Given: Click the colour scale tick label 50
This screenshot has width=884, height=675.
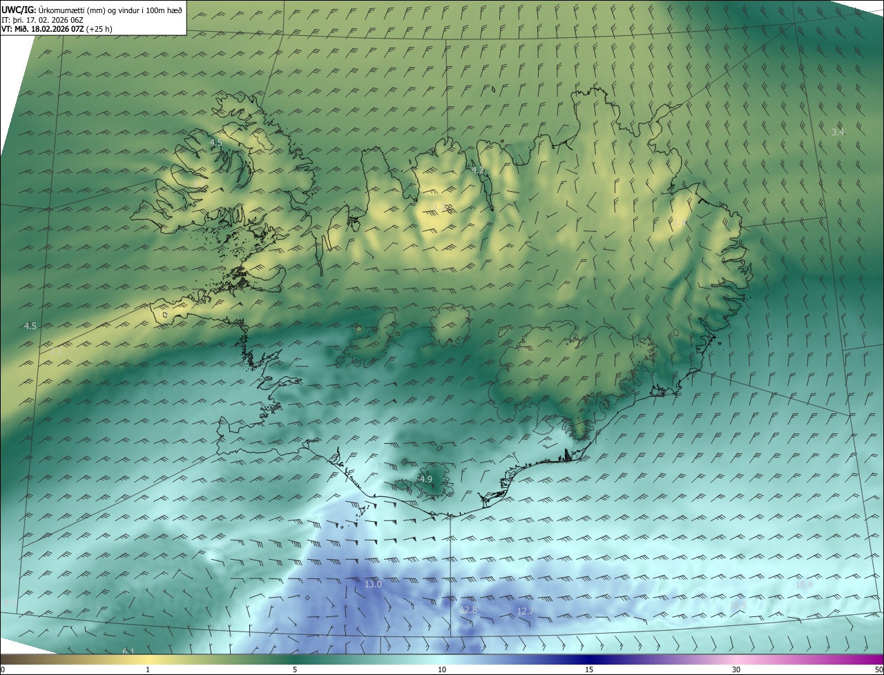Looking at the screenshot, I should [878, 669].
